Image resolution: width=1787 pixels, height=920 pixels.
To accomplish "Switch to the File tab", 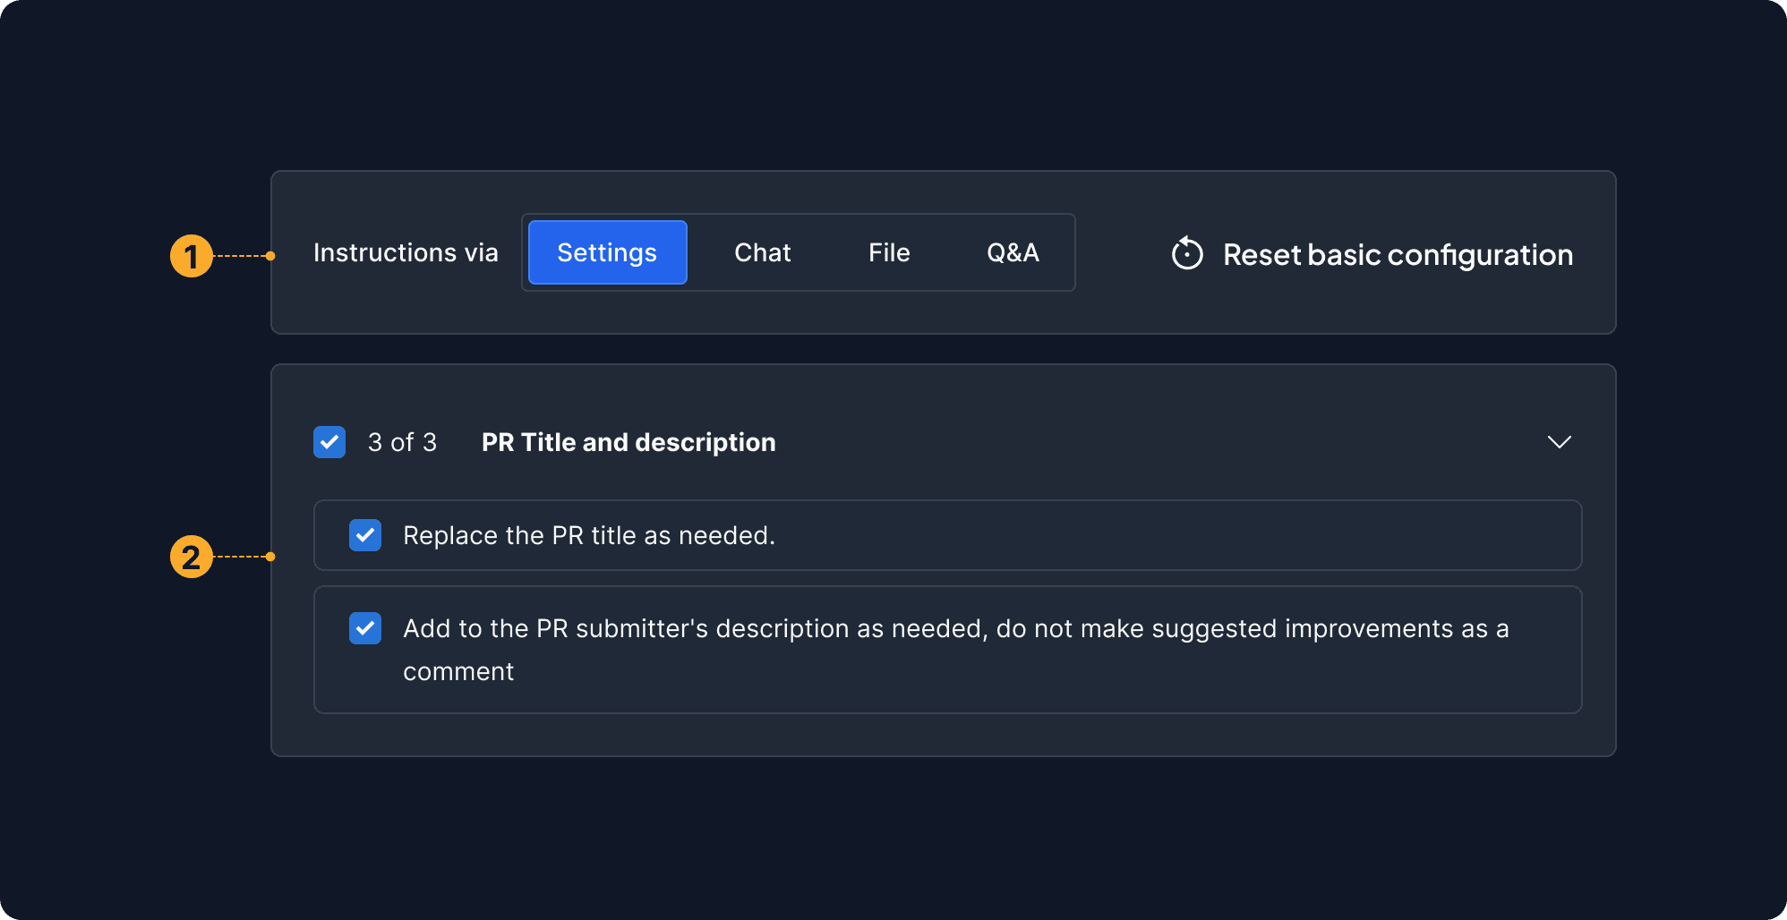I will point(888,252).
